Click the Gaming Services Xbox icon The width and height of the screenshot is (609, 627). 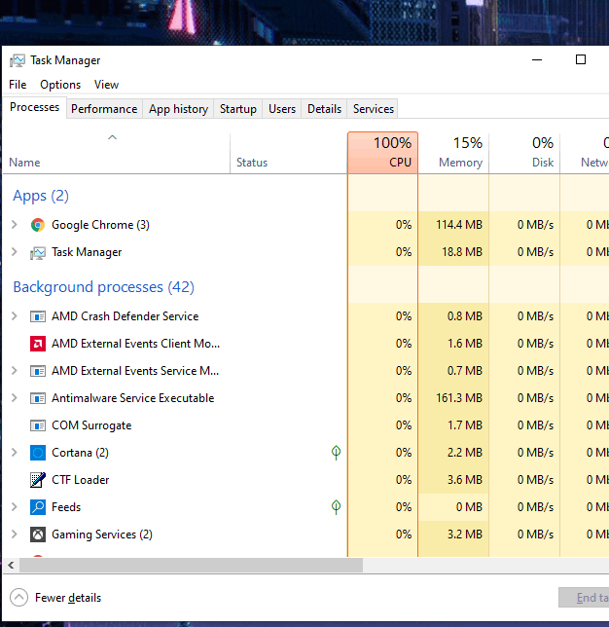(38, 535)
